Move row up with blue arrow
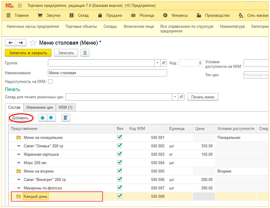Viewport: 270px width, 208px height. [x=43, y=118]
